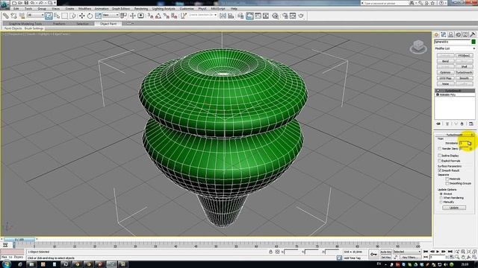Screen dimensions: 478x268
Task: Open the Modify command panel tab
Action: 444,35
